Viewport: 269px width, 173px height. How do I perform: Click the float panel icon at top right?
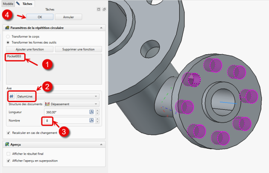click(x=104, y=9)
